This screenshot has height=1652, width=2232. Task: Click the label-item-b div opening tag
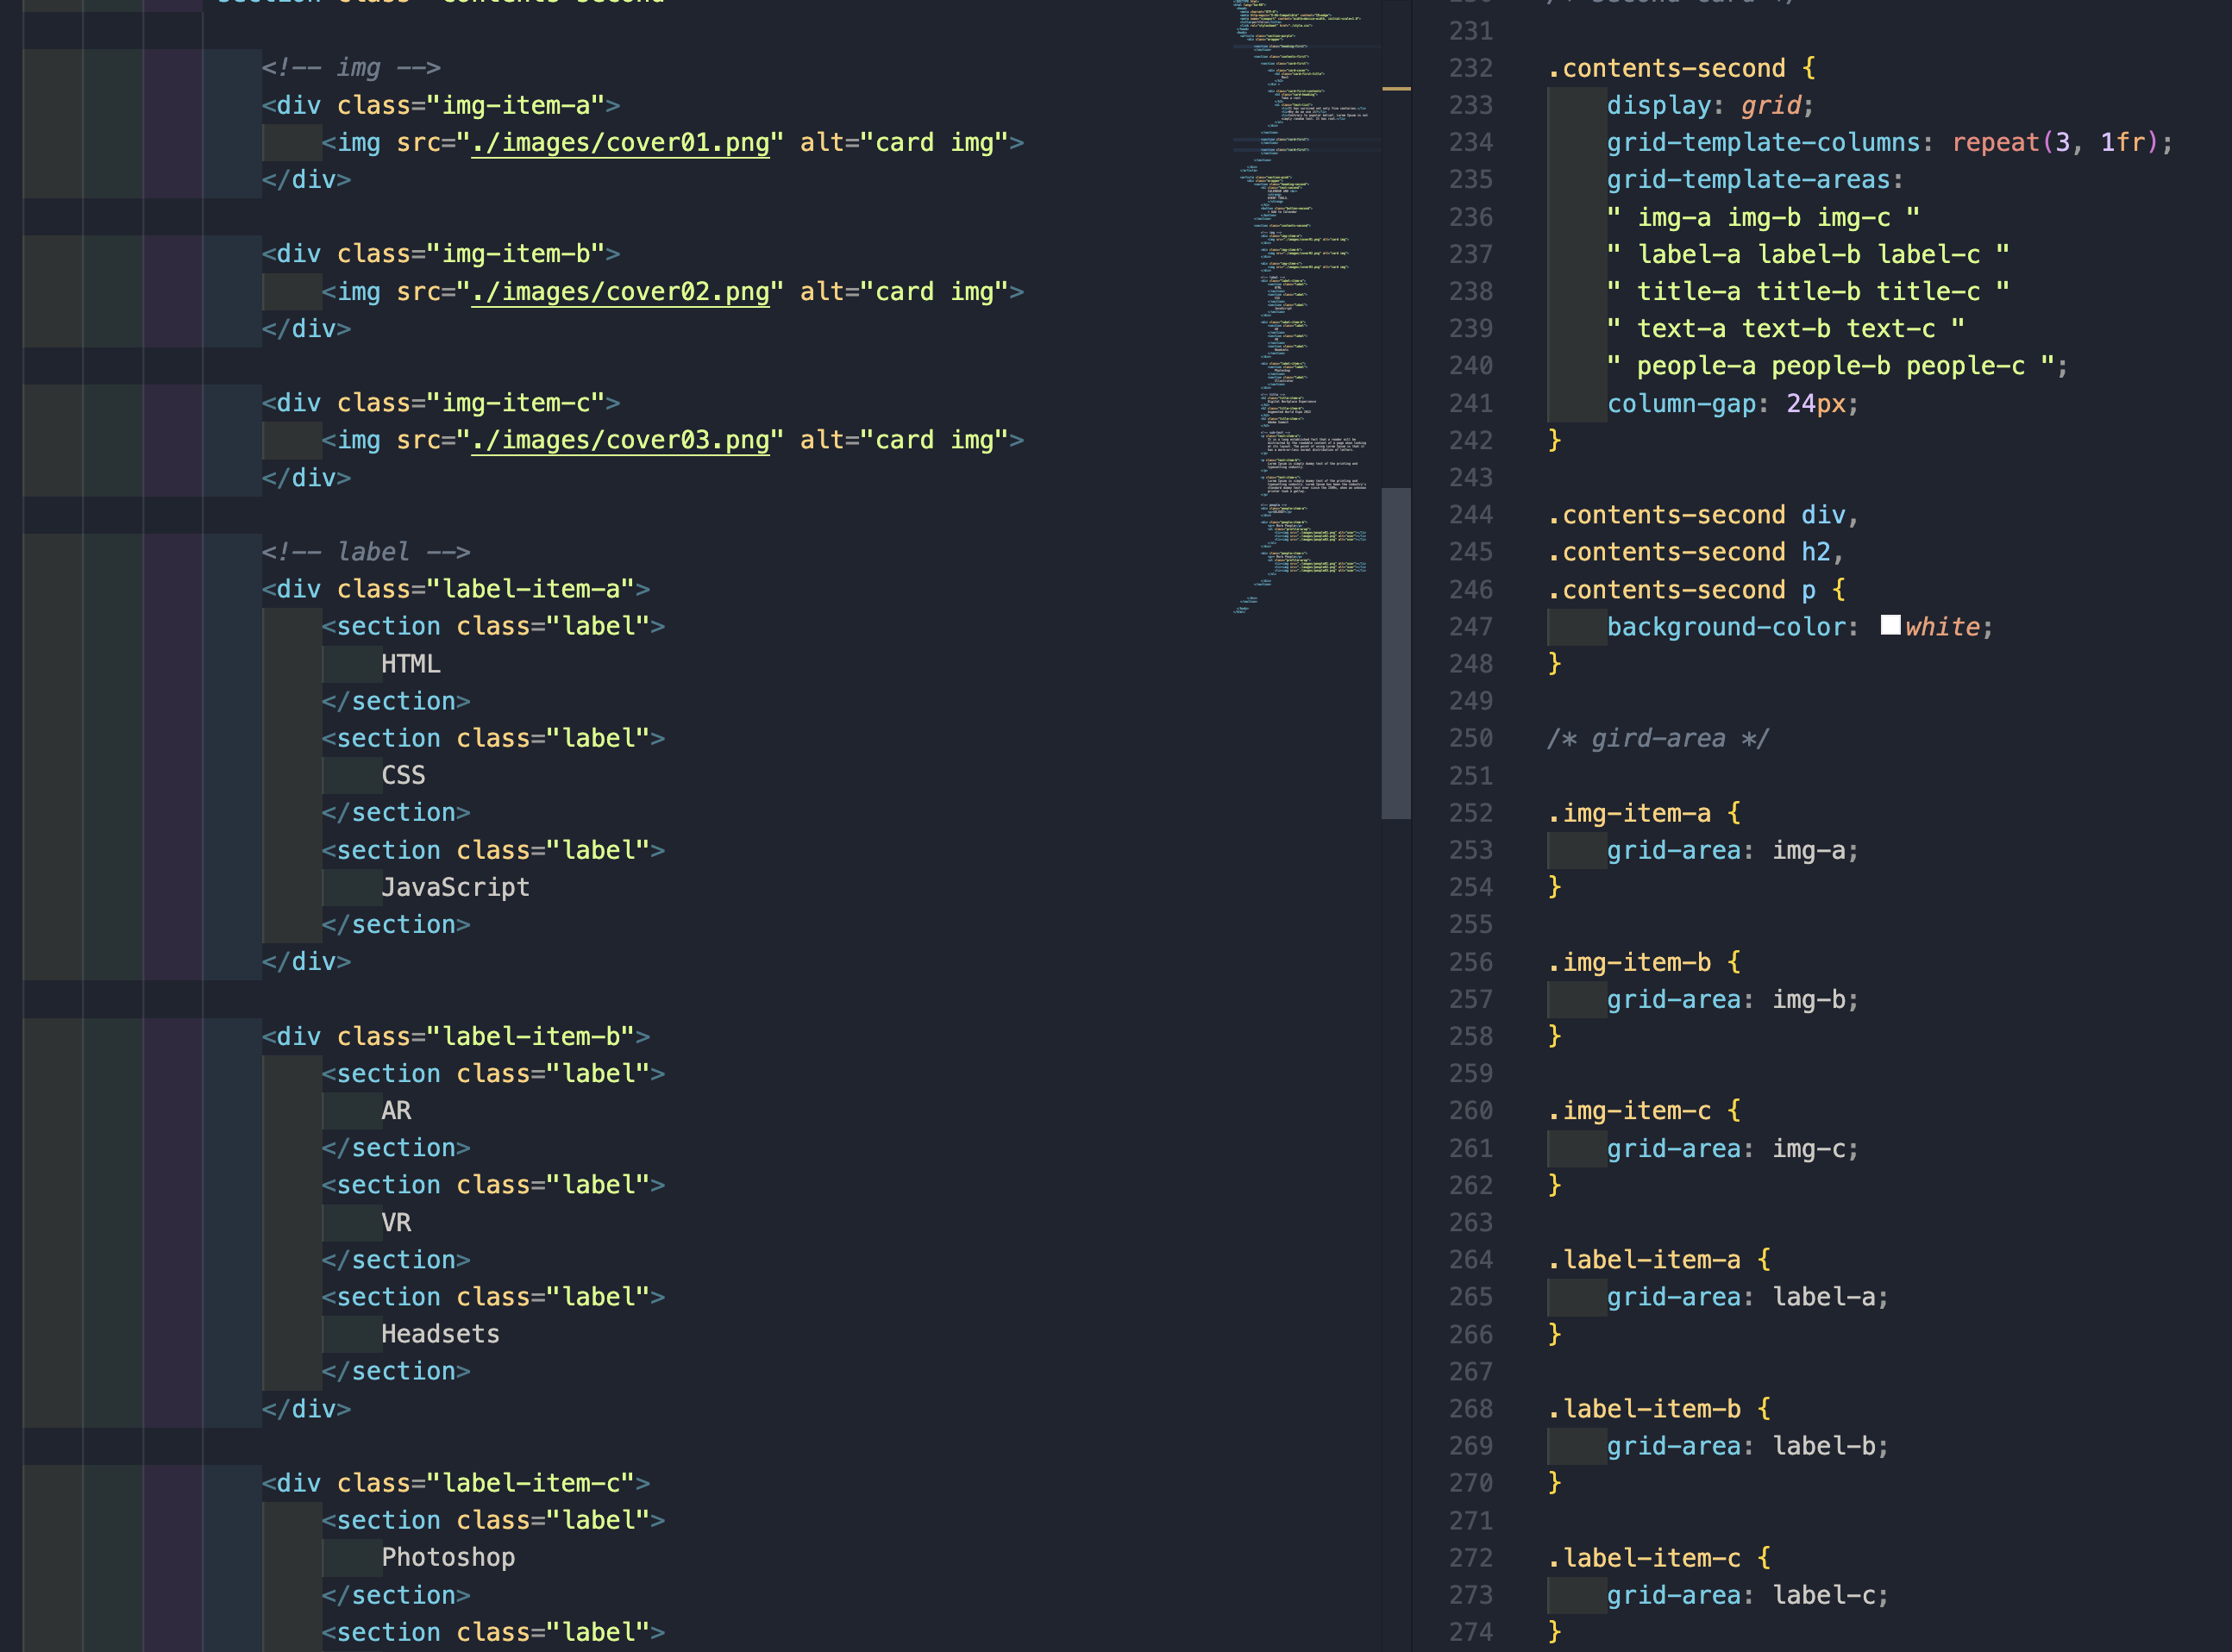(x=455, y=1037)
